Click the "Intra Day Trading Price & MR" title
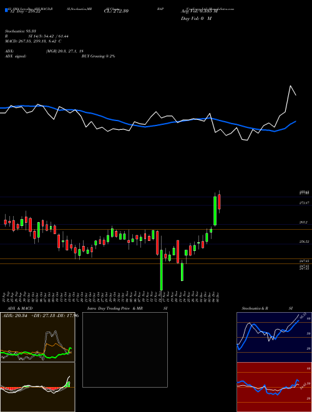 [115, 308]
